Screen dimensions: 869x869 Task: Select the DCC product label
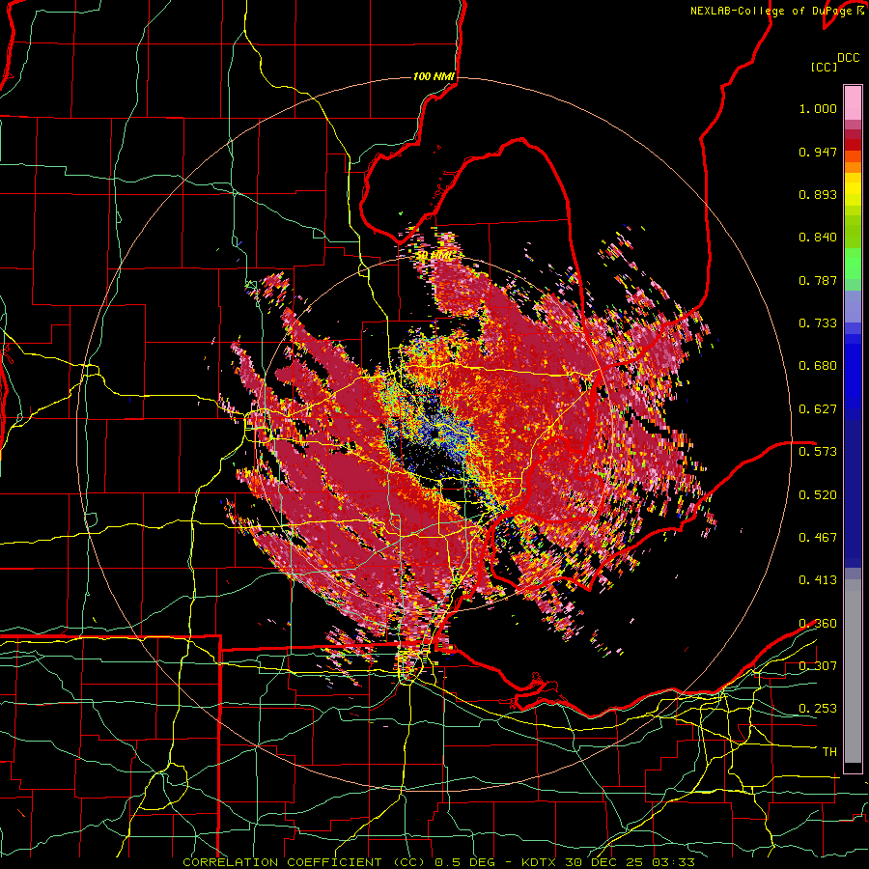(x=848, y=58)
